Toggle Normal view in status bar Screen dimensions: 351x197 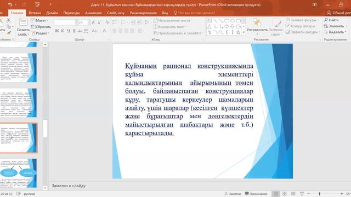click(276, 194)
